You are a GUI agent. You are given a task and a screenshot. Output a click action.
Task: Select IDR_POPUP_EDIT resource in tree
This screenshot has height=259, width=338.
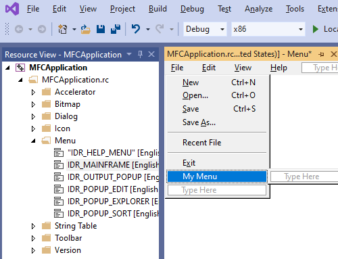113,189
